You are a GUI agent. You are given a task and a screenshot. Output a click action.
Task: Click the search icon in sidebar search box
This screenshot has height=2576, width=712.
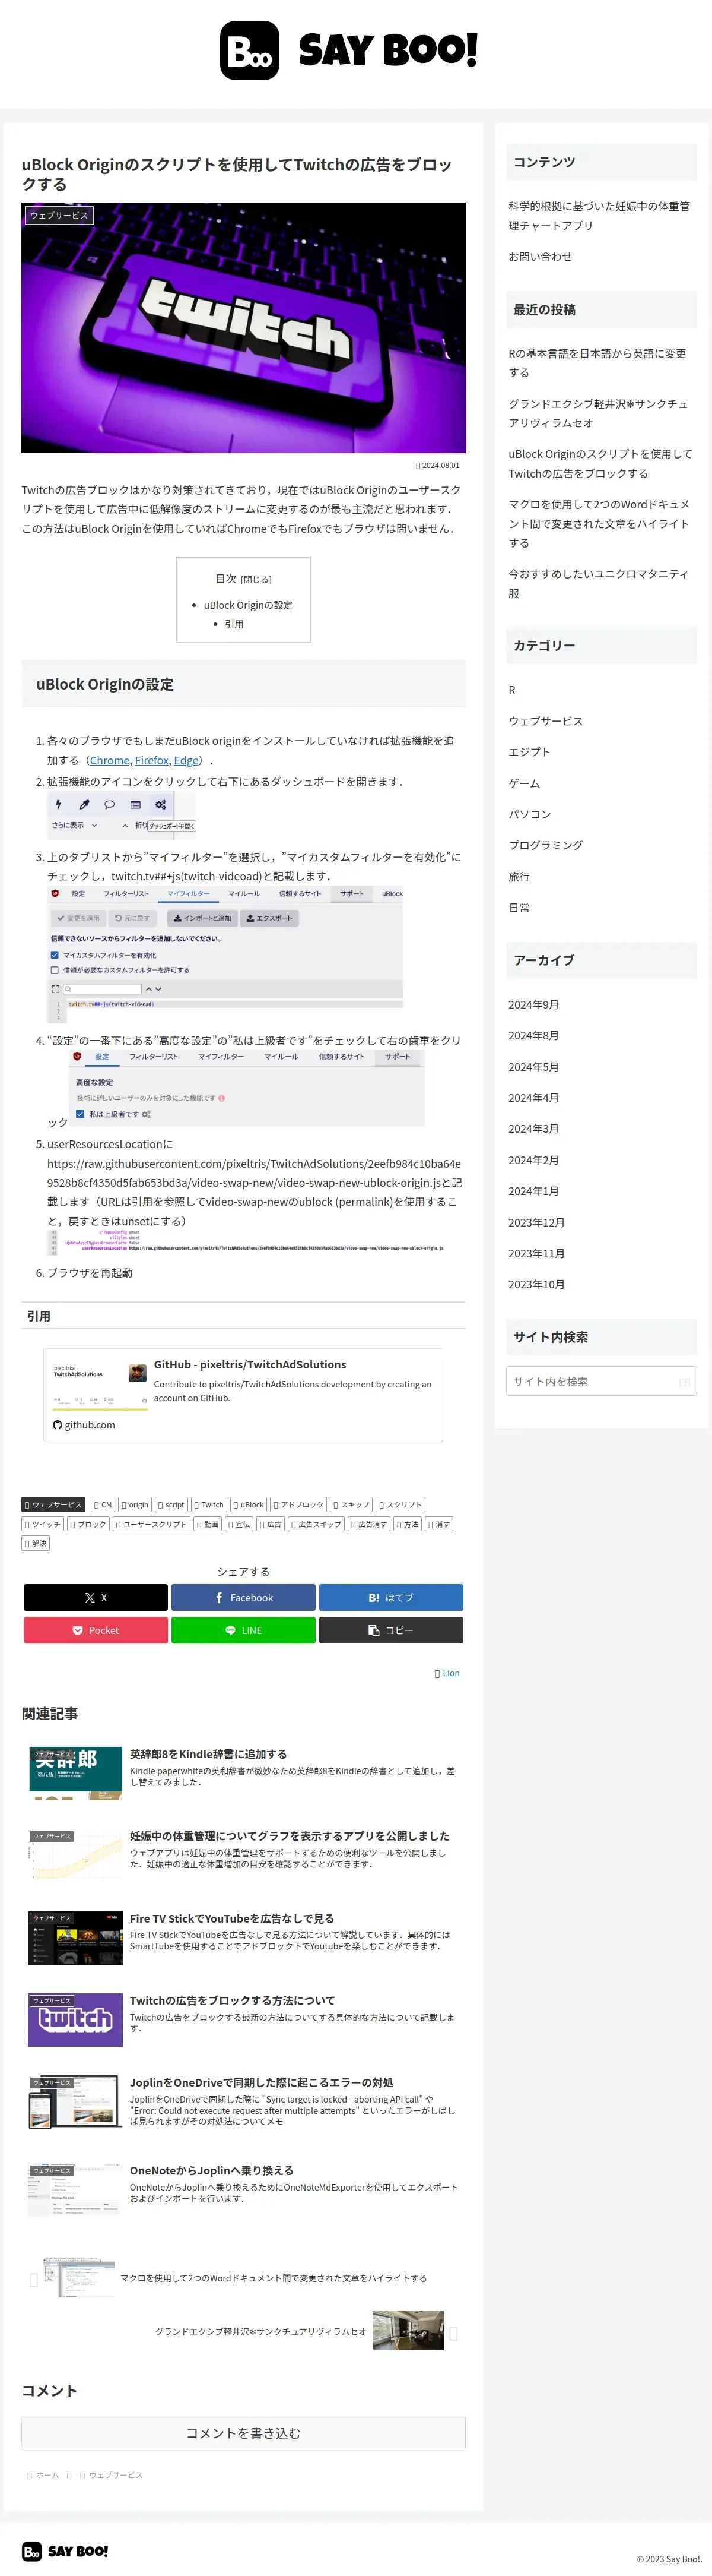point(684,1382)
